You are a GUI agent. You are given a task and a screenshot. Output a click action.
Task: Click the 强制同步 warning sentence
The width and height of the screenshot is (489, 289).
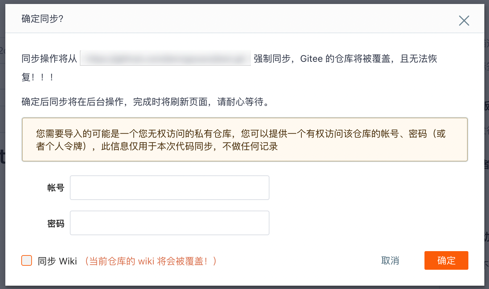click(x=345, y=59)
